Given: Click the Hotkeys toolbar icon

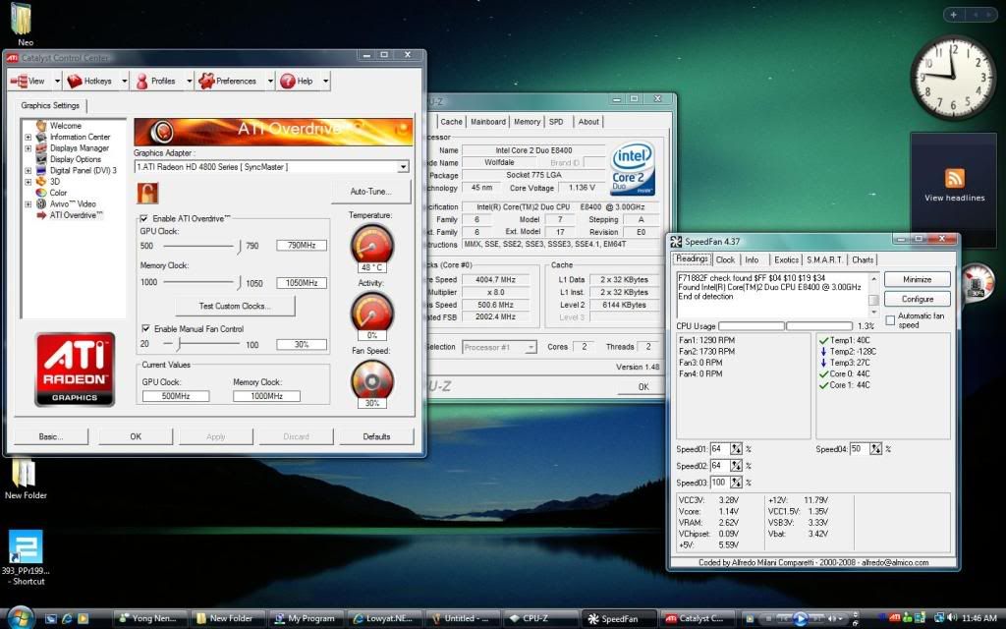Looking at the screenshot, I should pyautogui.click(x=75, y=81).
